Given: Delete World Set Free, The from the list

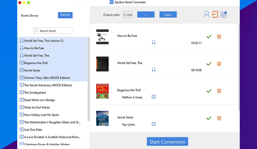Looking at the screenshot, I should [x=219, y=64].
